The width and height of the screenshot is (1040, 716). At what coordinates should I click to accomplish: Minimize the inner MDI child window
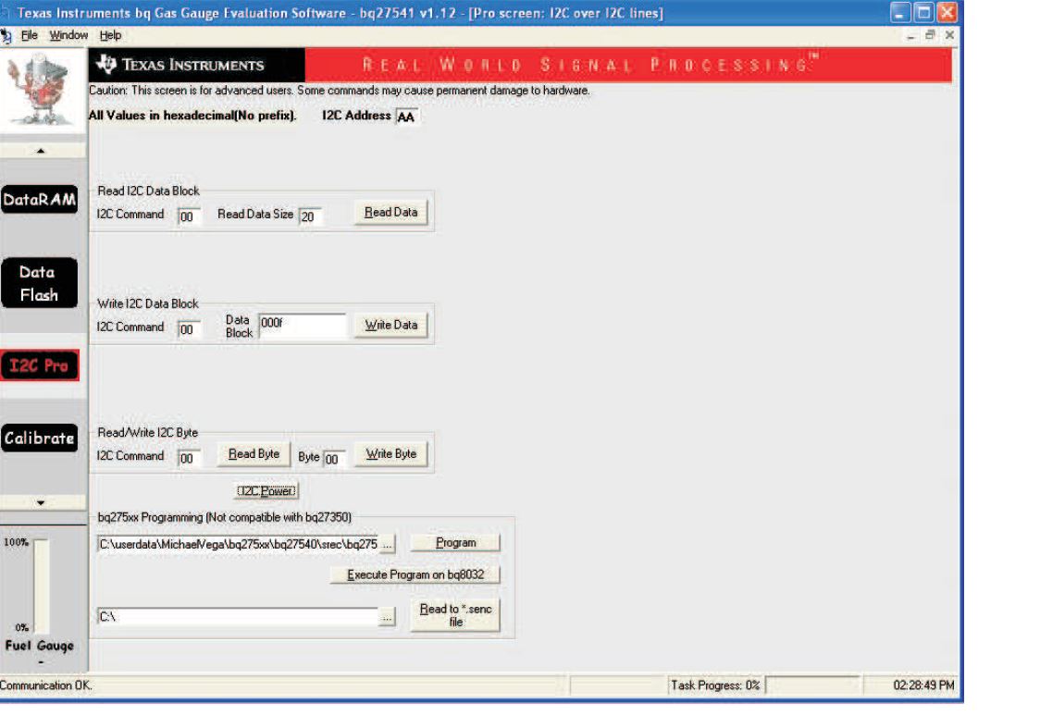(x=911, y=36)
